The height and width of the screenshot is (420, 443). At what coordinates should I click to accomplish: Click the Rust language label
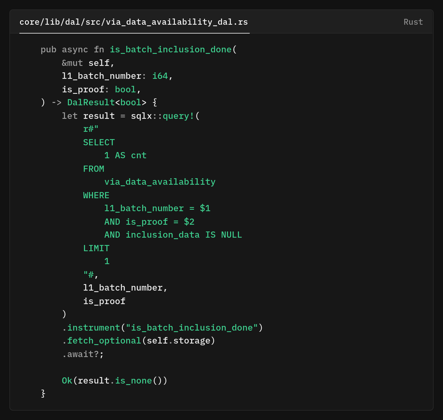click(413, 22)
